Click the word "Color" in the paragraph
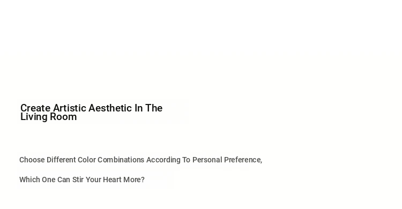 [x=86, y=160]
